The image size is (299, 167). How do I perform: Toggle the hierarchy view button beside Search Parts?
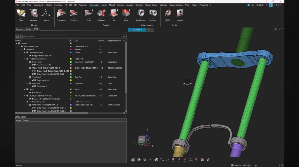coord(20,36)
